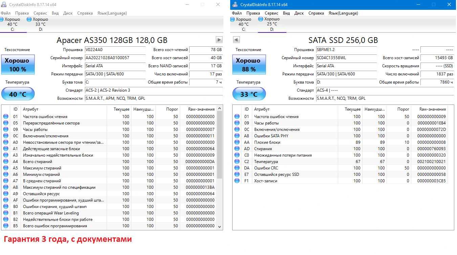
Task: Click Порог column header in left table
Action: pos(168,109)
